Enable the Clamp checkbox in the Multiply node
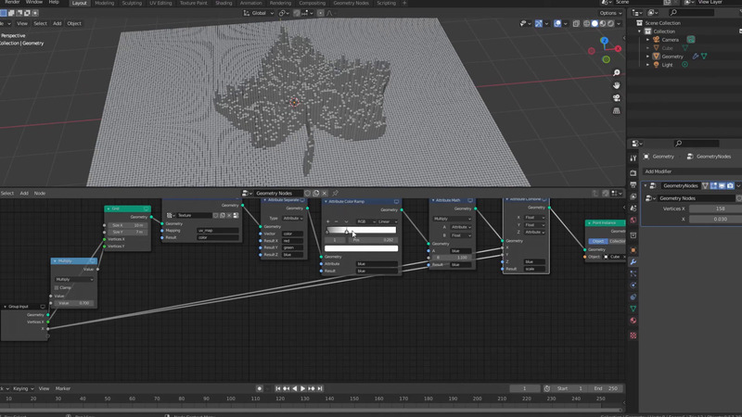 pyautogui.click(x=57, y=287)
